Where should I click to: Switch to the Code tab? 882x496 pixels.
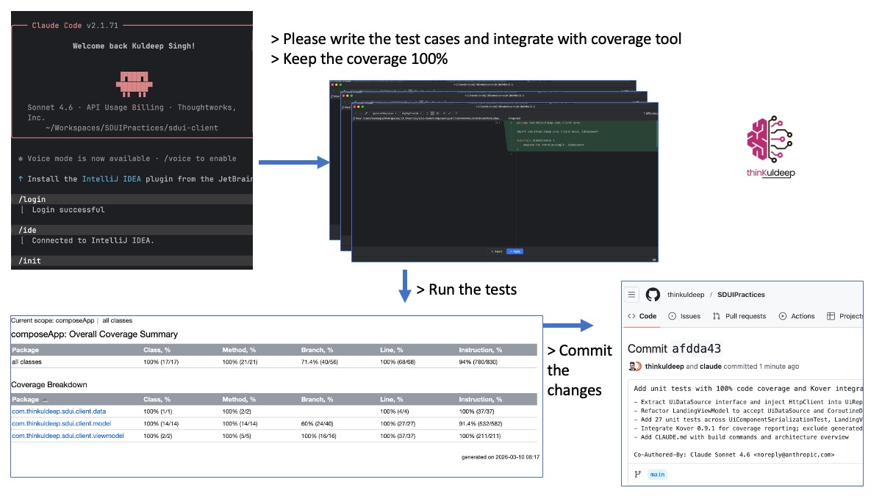[642, 316]
